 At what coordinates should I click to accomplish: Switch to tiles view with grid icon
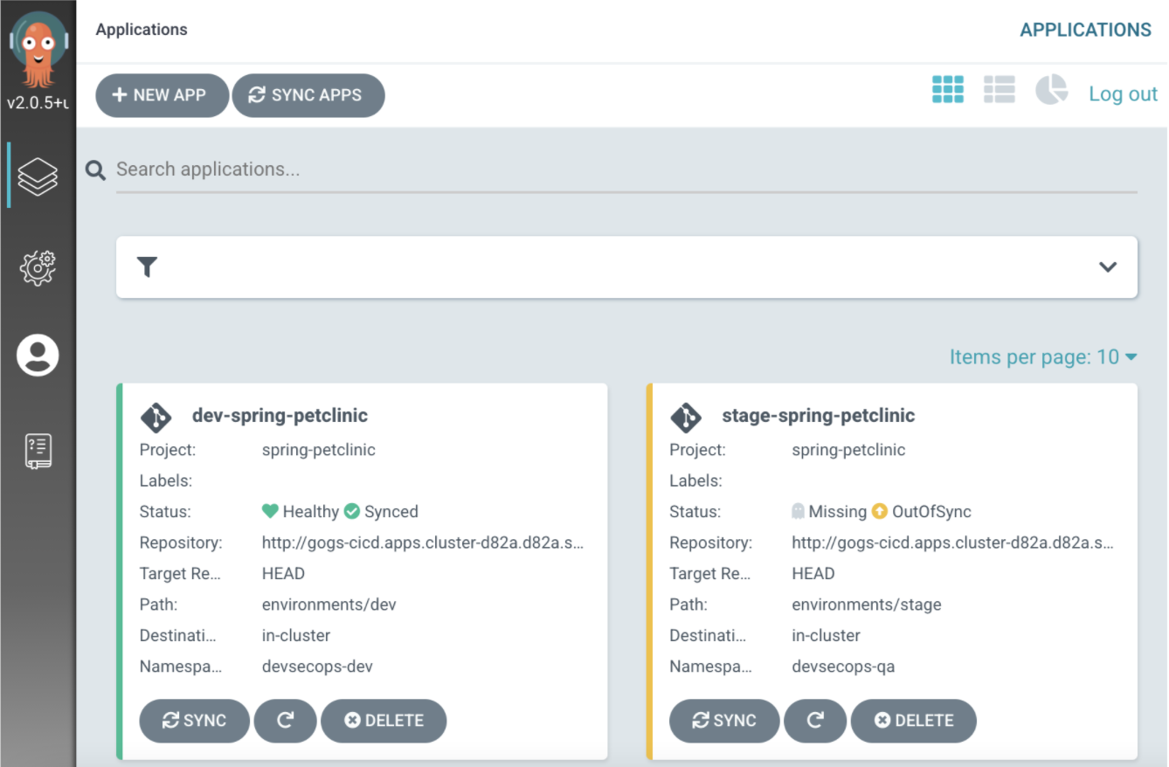coord(947,89)
